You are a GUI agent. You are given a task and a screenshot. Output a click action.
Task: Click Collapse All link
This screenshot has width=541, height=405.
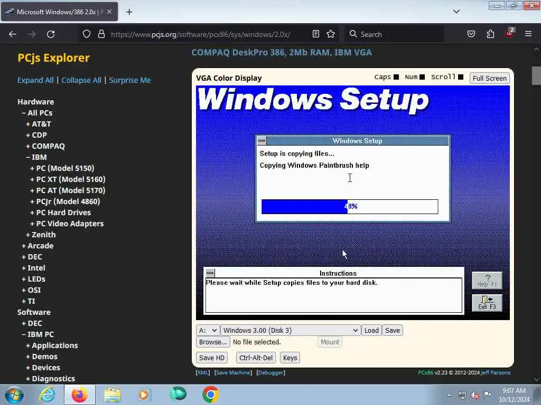click(x=81, y=80)
